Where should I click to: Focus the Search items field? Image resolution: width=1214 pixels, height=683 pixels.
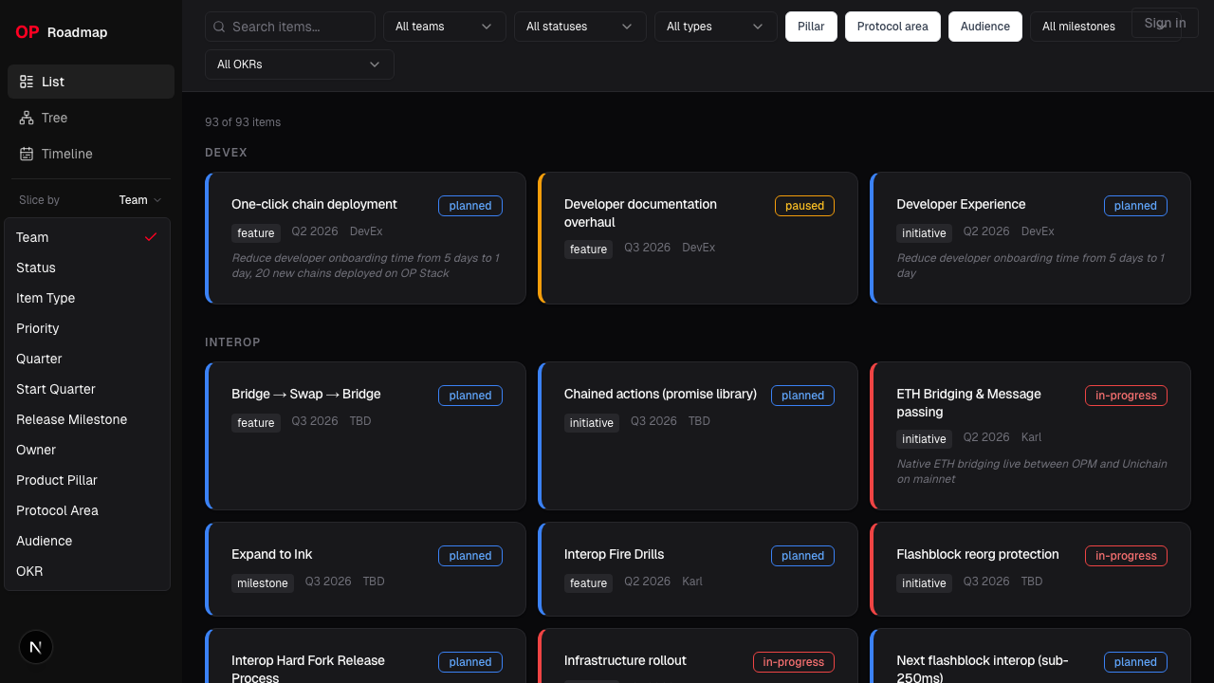point(290,27)
